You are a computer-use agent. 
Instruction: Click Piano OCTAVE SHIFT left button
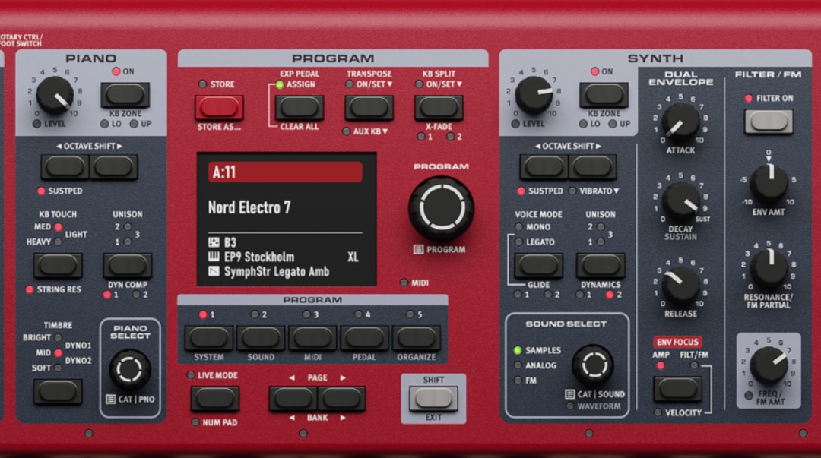click(x=65, y=167)
